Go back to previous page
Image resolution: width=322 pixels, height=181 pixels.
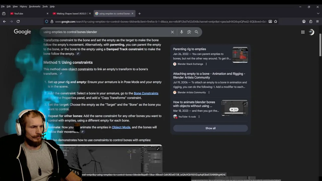click(5, 22)
